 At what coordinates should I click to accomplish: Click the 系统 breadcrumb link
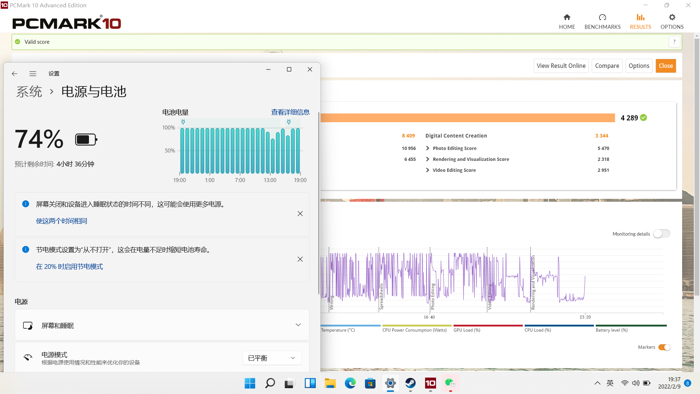pos(29,91)
